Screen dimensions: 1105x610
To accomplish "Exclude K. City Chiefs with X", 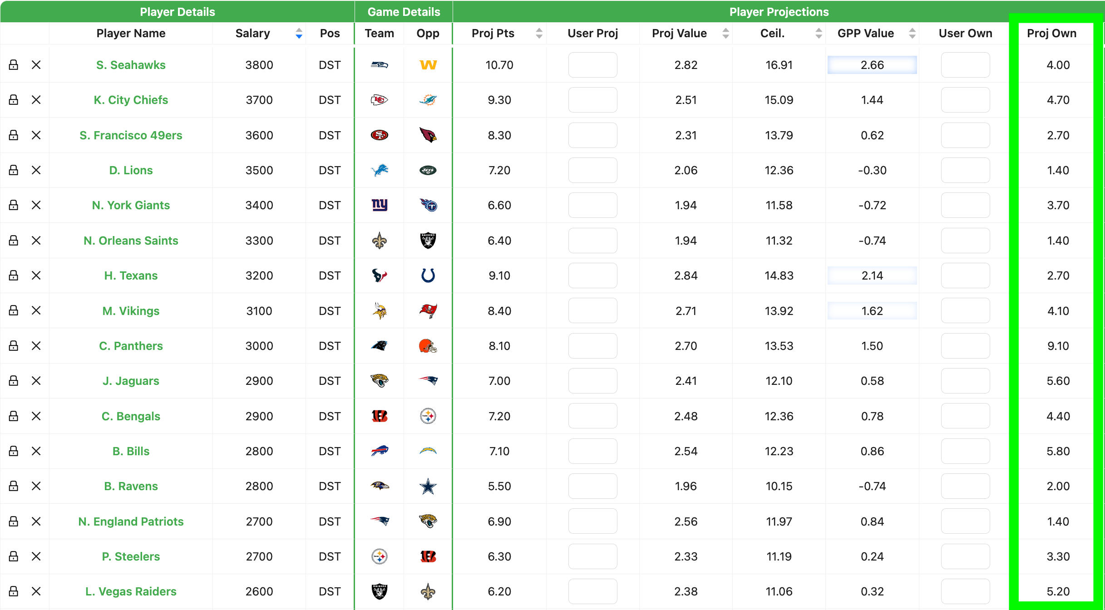I will (x=36, y=100).
